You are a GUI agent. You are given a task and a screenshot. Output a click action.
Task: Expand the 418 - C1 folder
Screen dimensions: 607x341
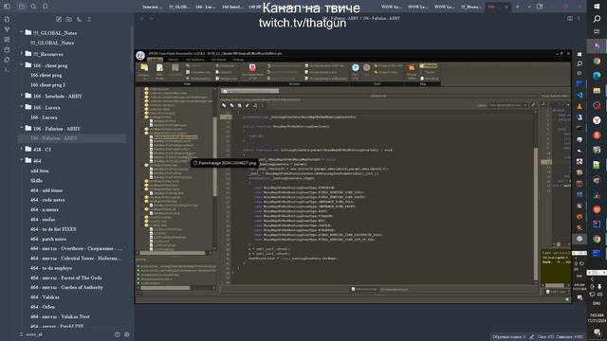(x=22, y=149)
